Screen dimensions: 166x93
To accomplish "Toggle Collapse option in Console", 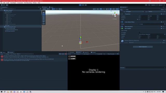I will [7, 54].
